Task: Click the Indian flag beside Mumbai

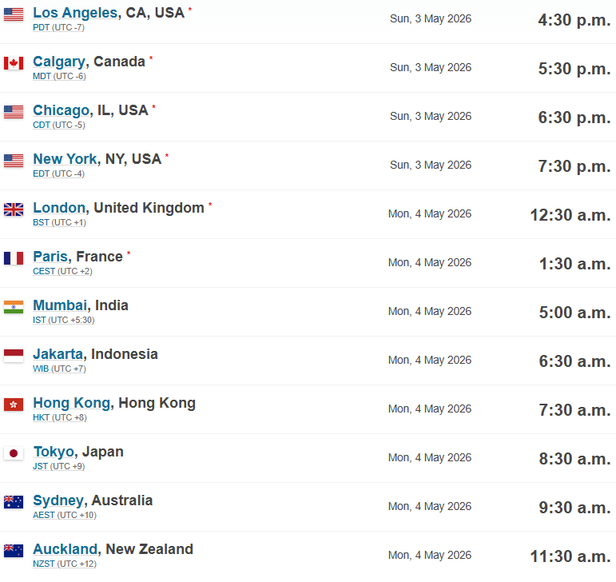Action: pyautogui.click(x=14, y=307)
